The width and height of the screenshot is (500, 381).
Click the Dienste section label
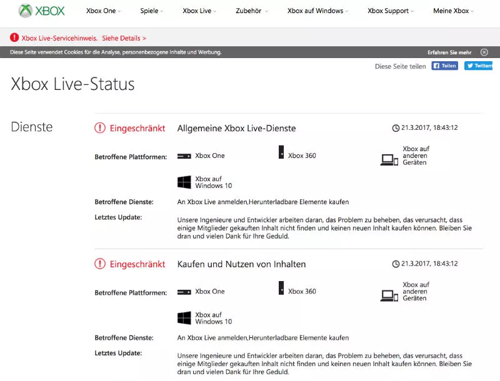(32, 127)
